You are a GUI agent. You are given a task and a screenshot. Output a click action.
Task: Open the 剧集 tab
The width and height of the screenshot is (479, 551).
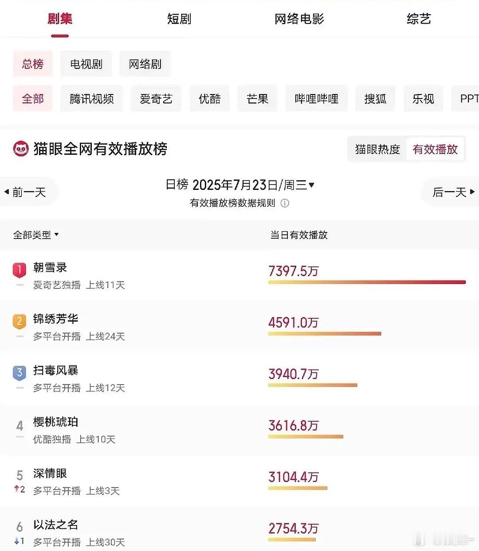[60, 19]
